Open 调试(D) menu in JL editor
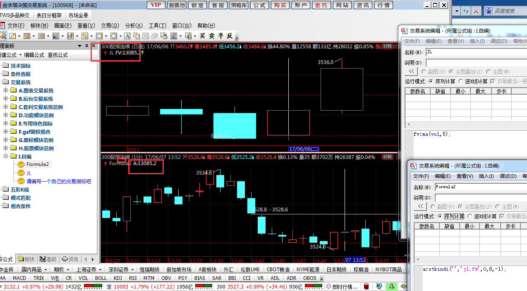The image size is (527, 291). 498,41
